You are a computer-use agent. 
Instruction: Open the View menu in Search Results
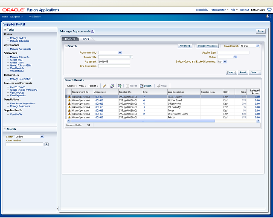(x=83, y=86)
